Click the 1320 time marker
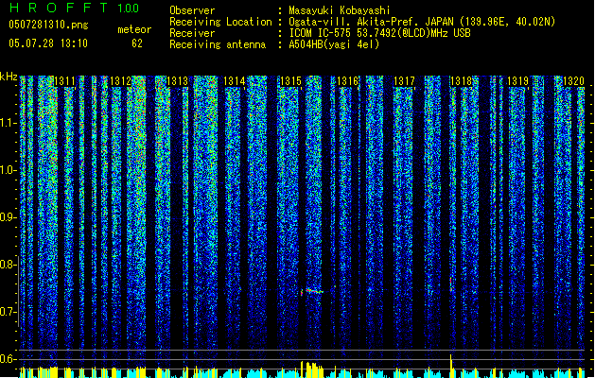Image resolution: width=595 pixels, height=378 pixels. 573,81
